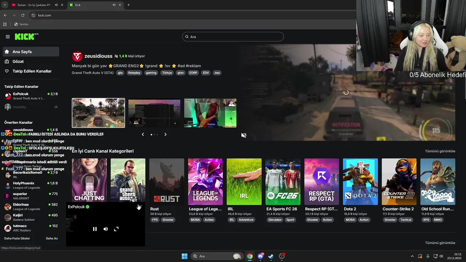466x262 pixels.
Task: Open IRL category card
Action: 244,182
